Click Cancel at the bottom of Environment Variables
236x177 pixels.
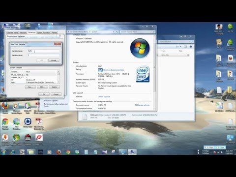pyautogui.click(x=56, y=94)
